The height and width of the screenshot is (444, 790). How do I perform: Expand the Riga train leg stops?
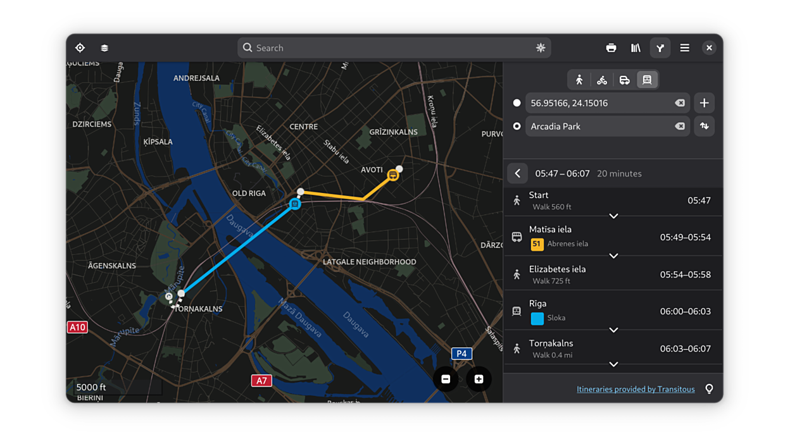pos(613,330)
